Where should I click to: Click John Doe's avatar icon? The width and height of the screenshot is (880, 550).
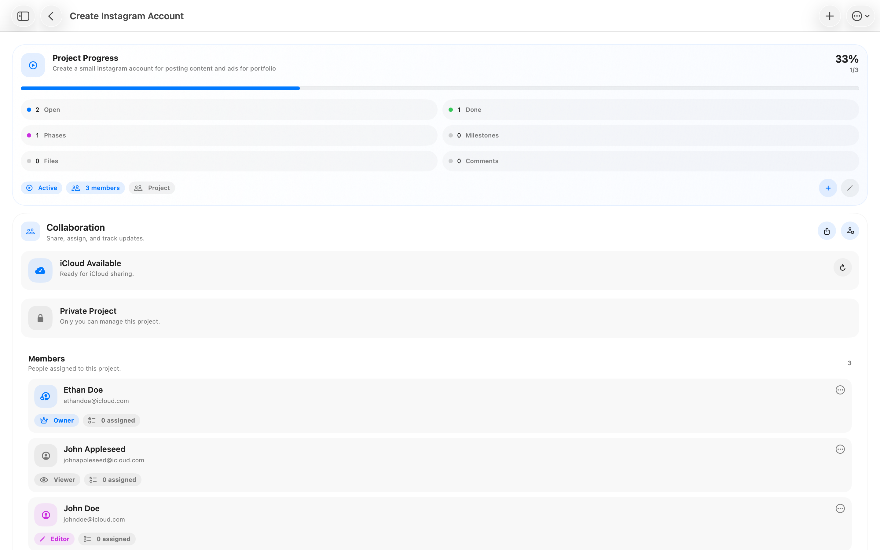click(46, 515)
